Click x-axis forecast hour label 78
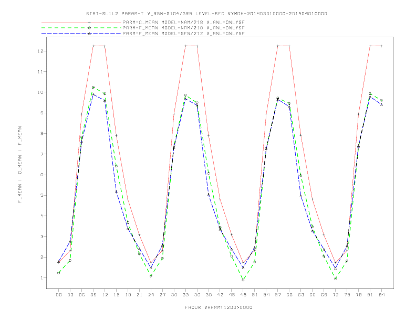This screenshot has width=416, height=321. tap(359, 295)
